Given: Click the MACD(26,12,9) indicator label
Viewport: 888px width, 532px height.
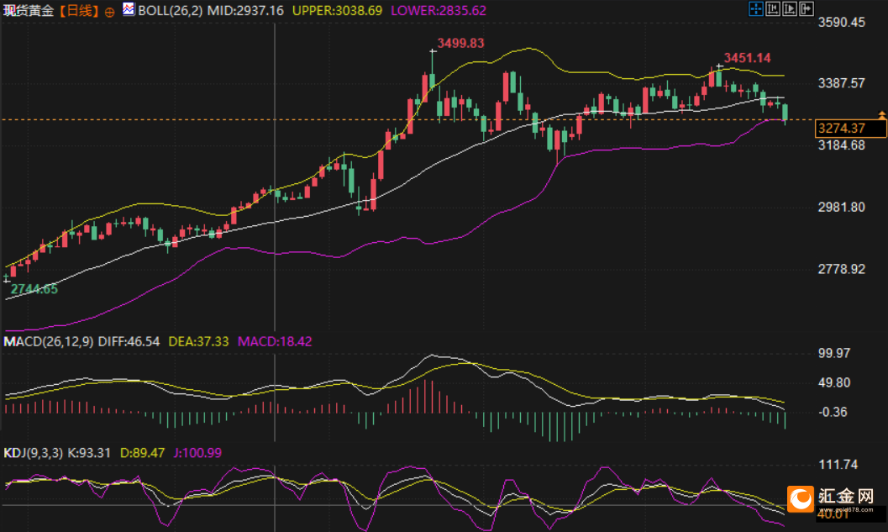Looking at the screenshot, I should [x=49, y=341].
